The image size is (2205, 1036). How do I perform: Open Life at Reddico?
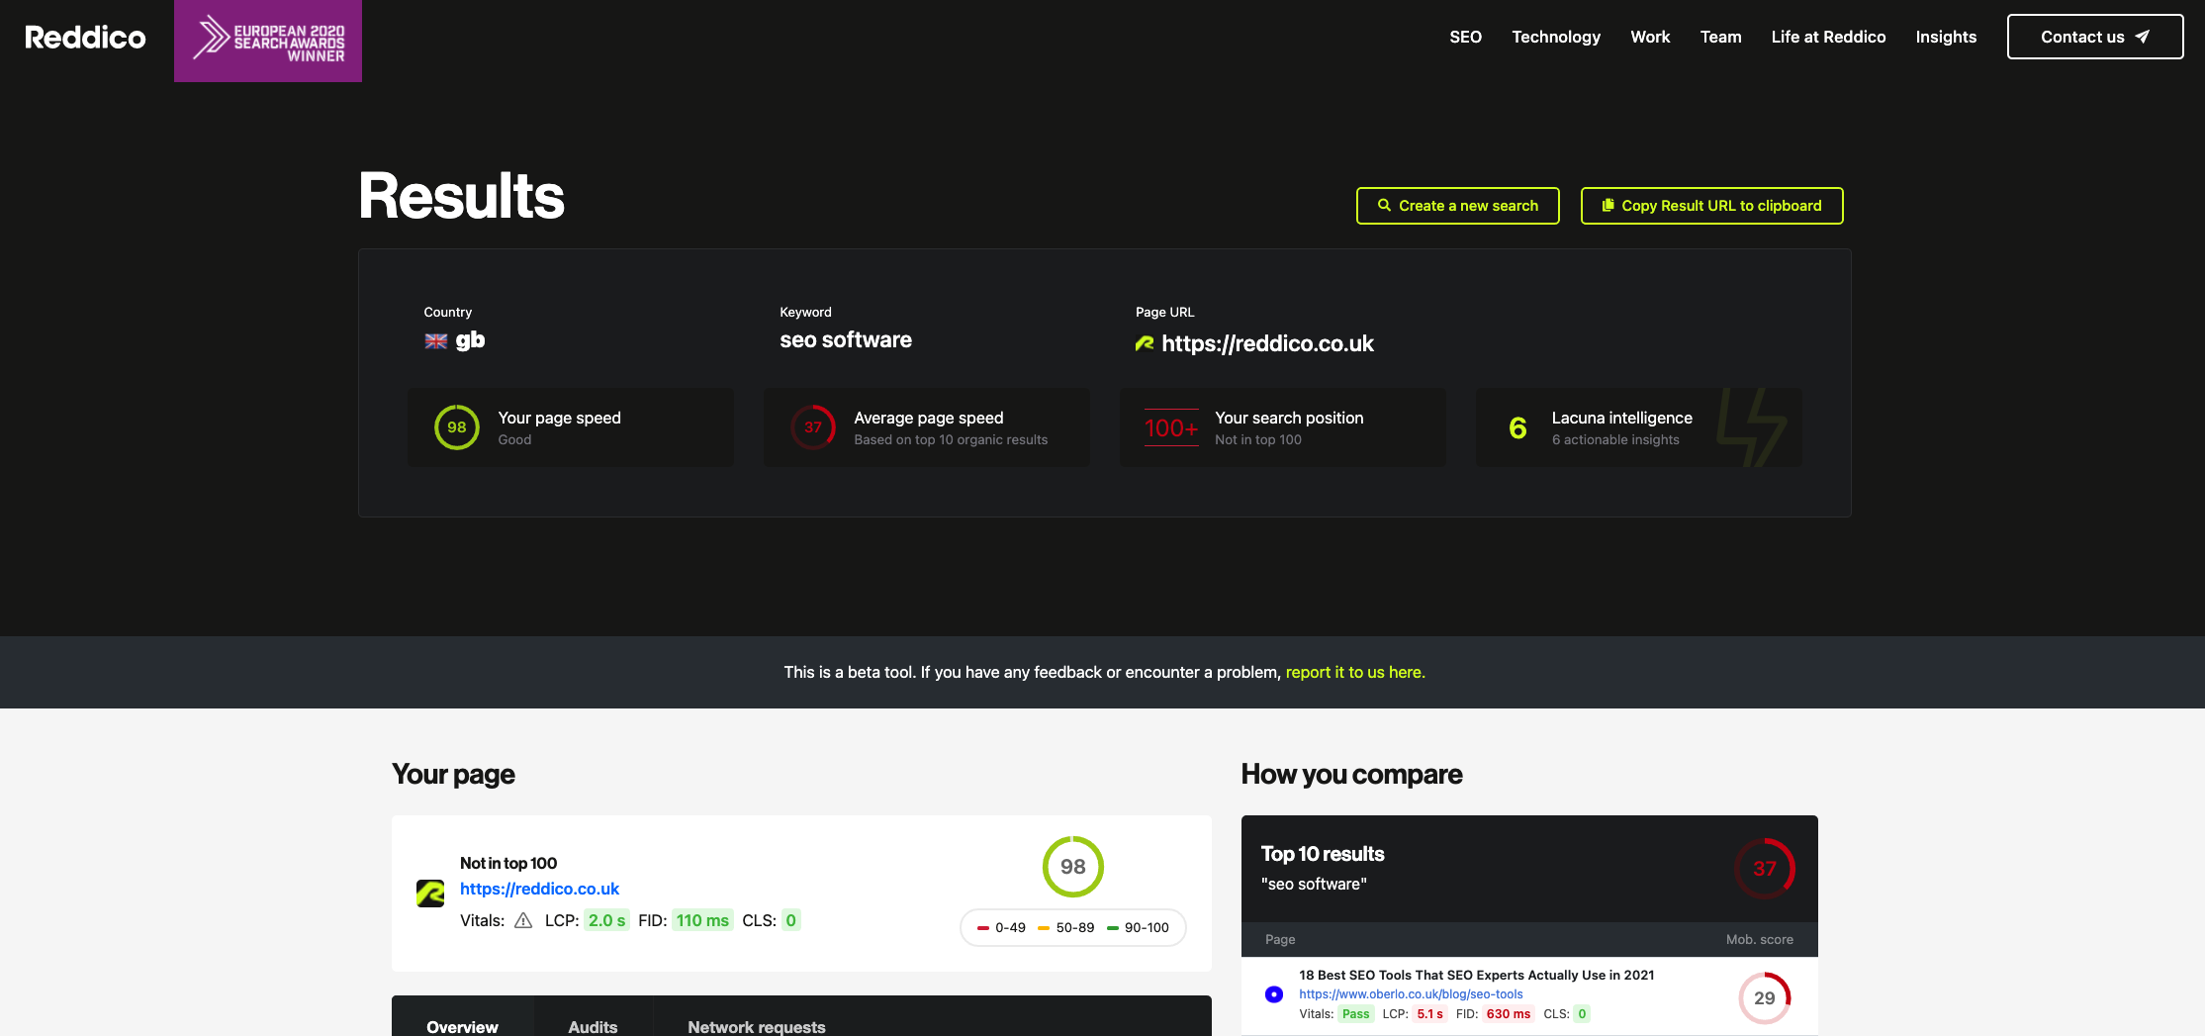click(x=1828, y=37)
